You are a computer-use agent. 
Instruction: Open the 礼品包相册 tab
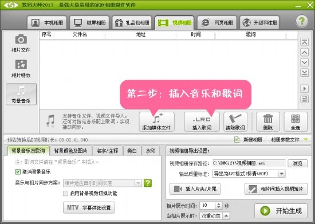[132, 22]
